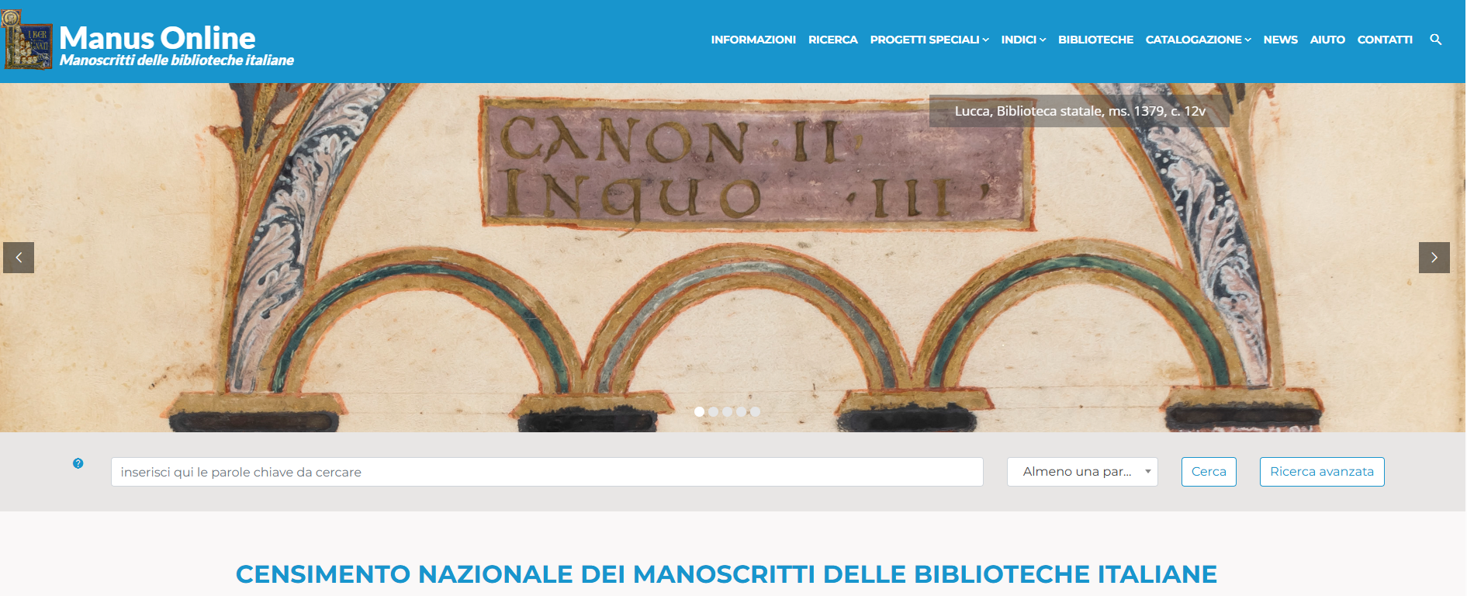Open the search magnifier icon in header
Screen dimensions: 1467x596
pyautogui.click(x=1435, y=40)
